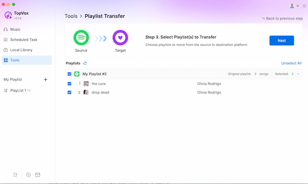
Task: Click 'drop dead' album thumbnail
Action: click(x=86, y=92)
